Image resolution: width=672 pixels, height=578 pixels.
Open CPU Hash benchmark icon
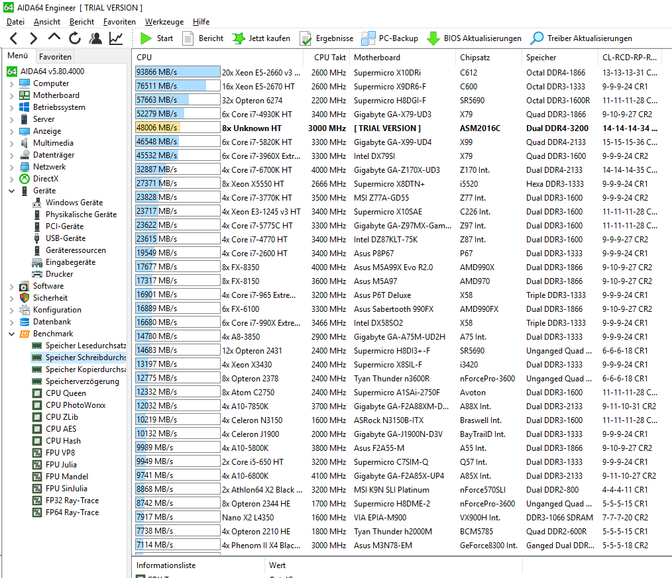[37, 441]
